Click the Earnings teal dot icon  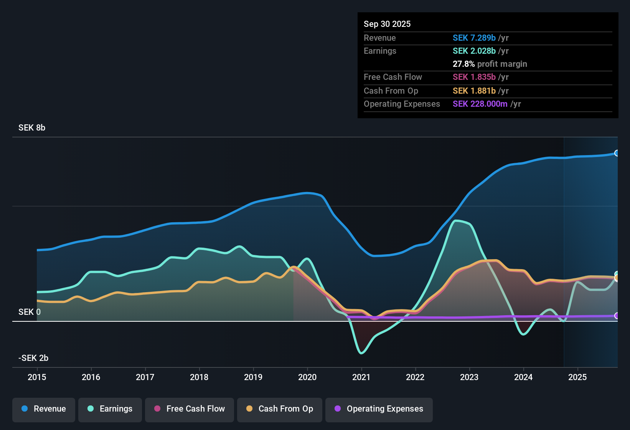[91, 409]
